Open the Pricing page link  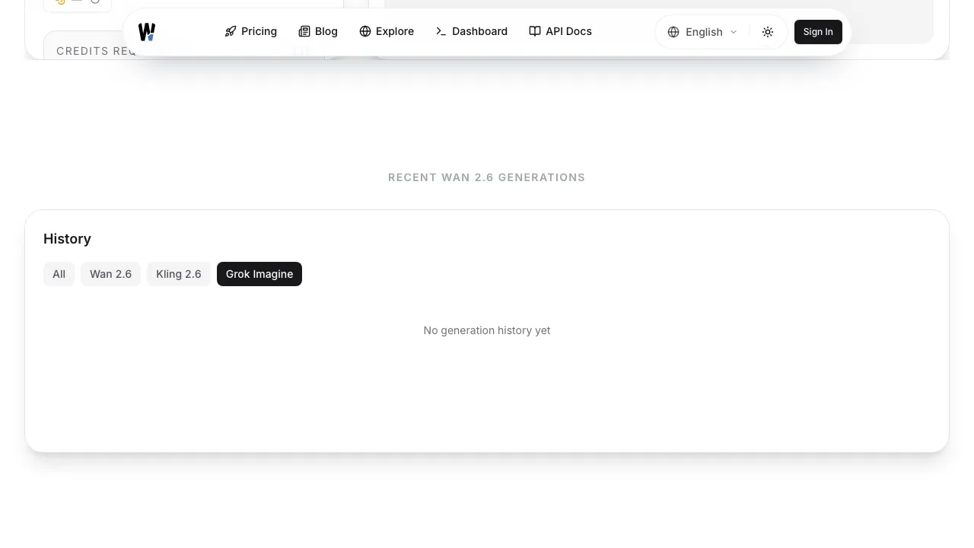[x=259, y=31]
